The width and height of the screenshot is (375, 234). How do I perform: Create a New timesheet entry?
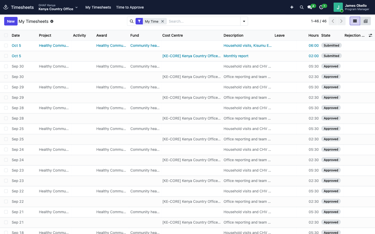[x=11, y=21]
